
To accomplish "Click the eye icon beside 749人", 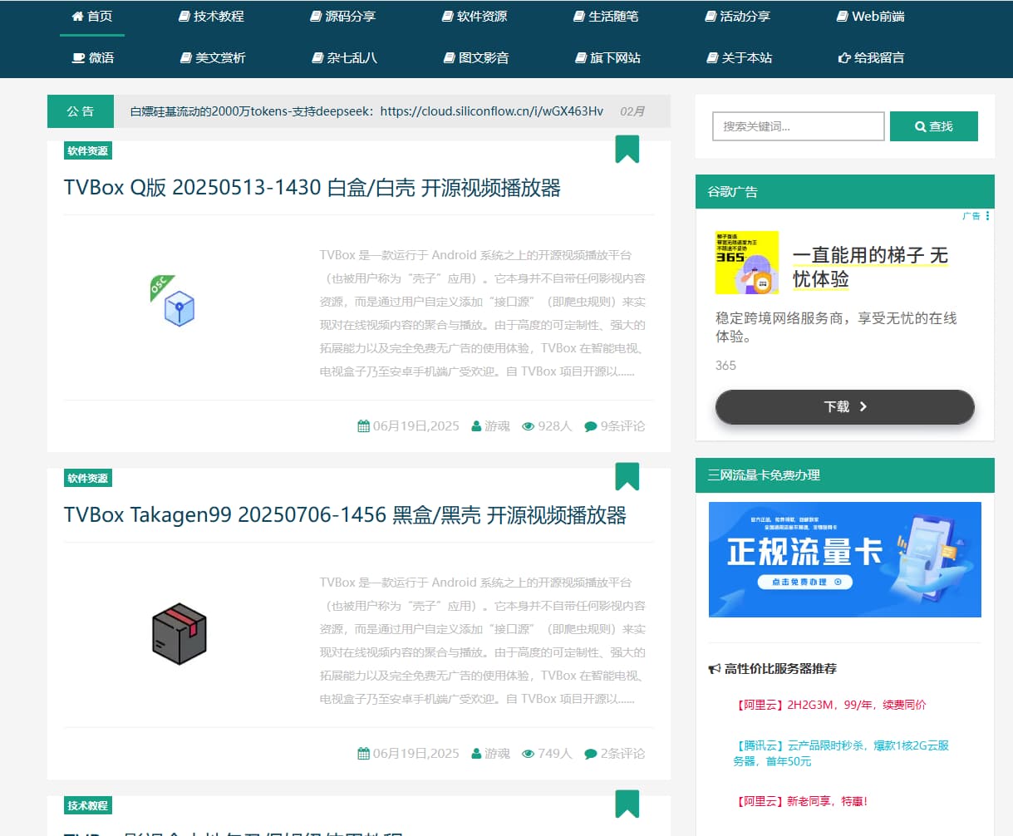I will pyautogui.click(x=528, y=754).
